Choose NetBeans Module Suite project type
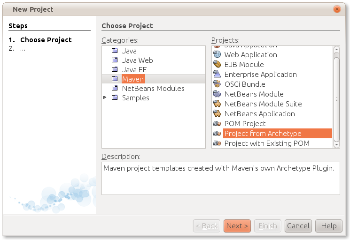Viewport: 350px width, 240px height. [x=263, y=104]
